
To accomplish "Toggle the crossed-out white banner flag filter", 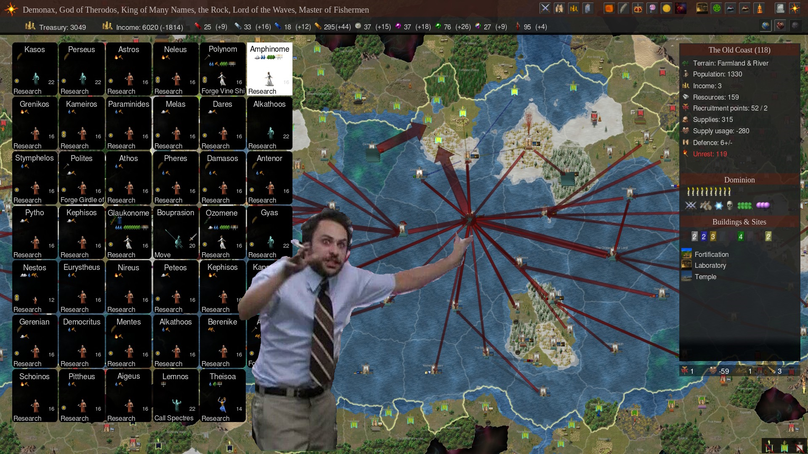I will pyautogui.click(x=800, y=448).
